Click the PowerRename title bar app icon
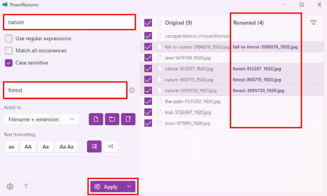Viewport: 327px width, 196px height. 5,5
